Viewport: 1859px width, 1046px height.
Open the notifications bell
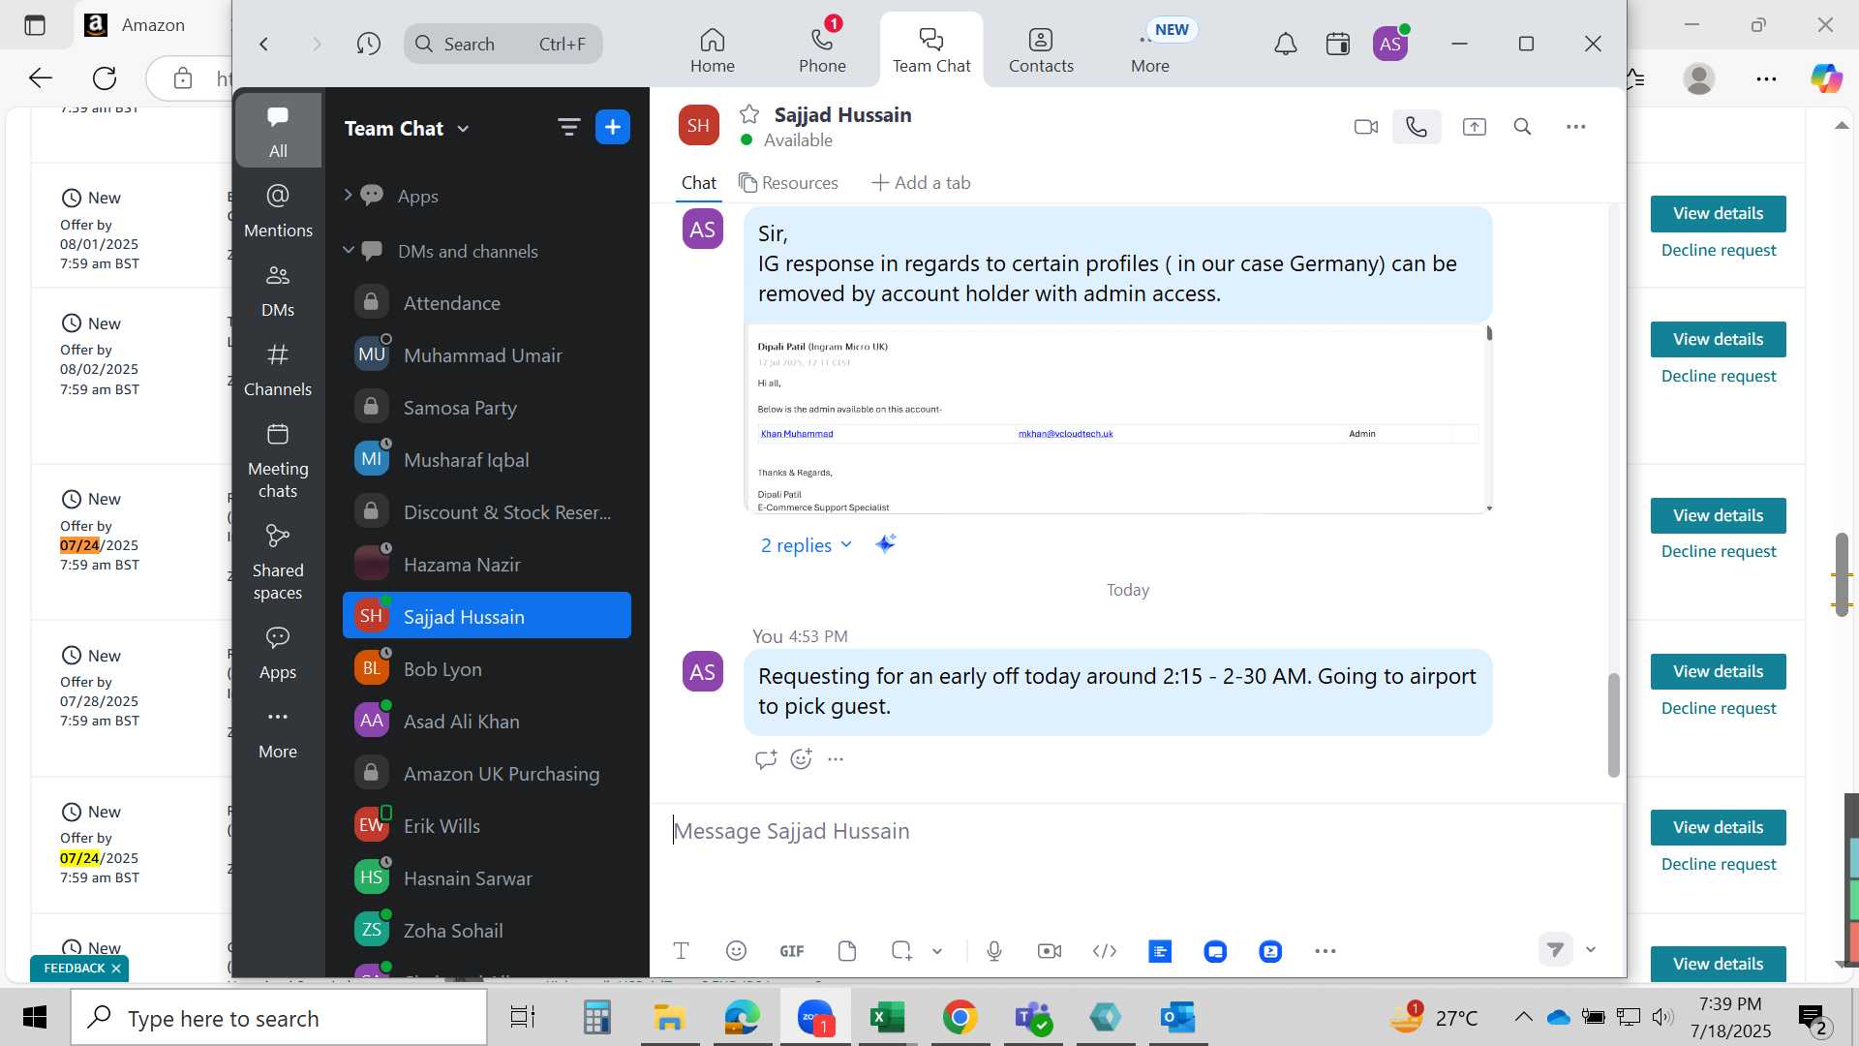click(x=1285, y=44)
